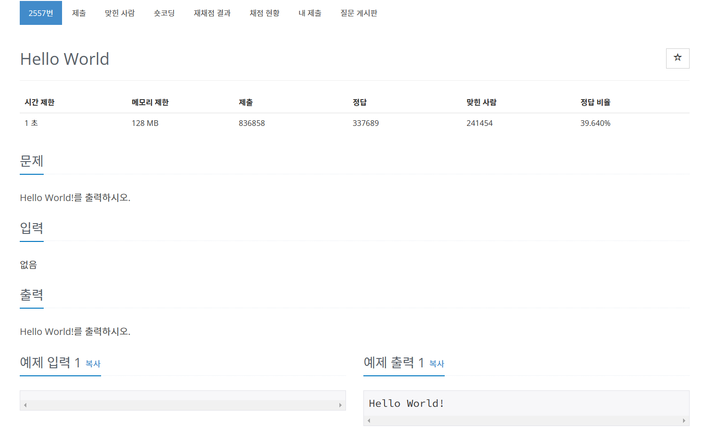Viewport: 707px width, 435px height.
Task: Open the 제출 tab
Action: click(79, 13)
